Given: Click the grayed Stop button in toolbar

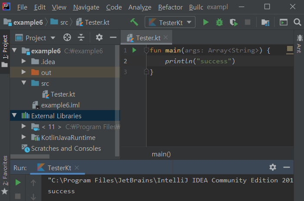Looking at the screenshot, I should (x=248, y=22).
